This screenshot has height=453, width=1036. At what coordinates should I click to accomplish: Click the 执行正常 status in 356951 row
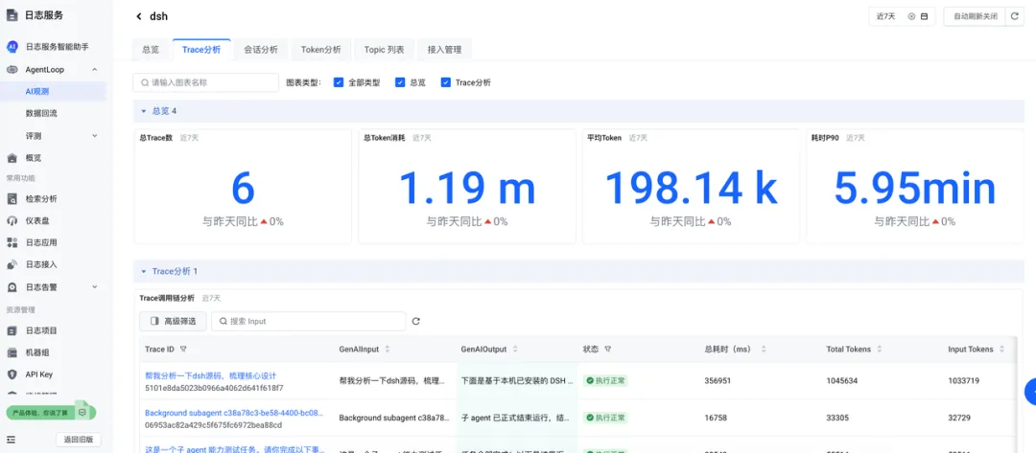(x=605, y=380)
